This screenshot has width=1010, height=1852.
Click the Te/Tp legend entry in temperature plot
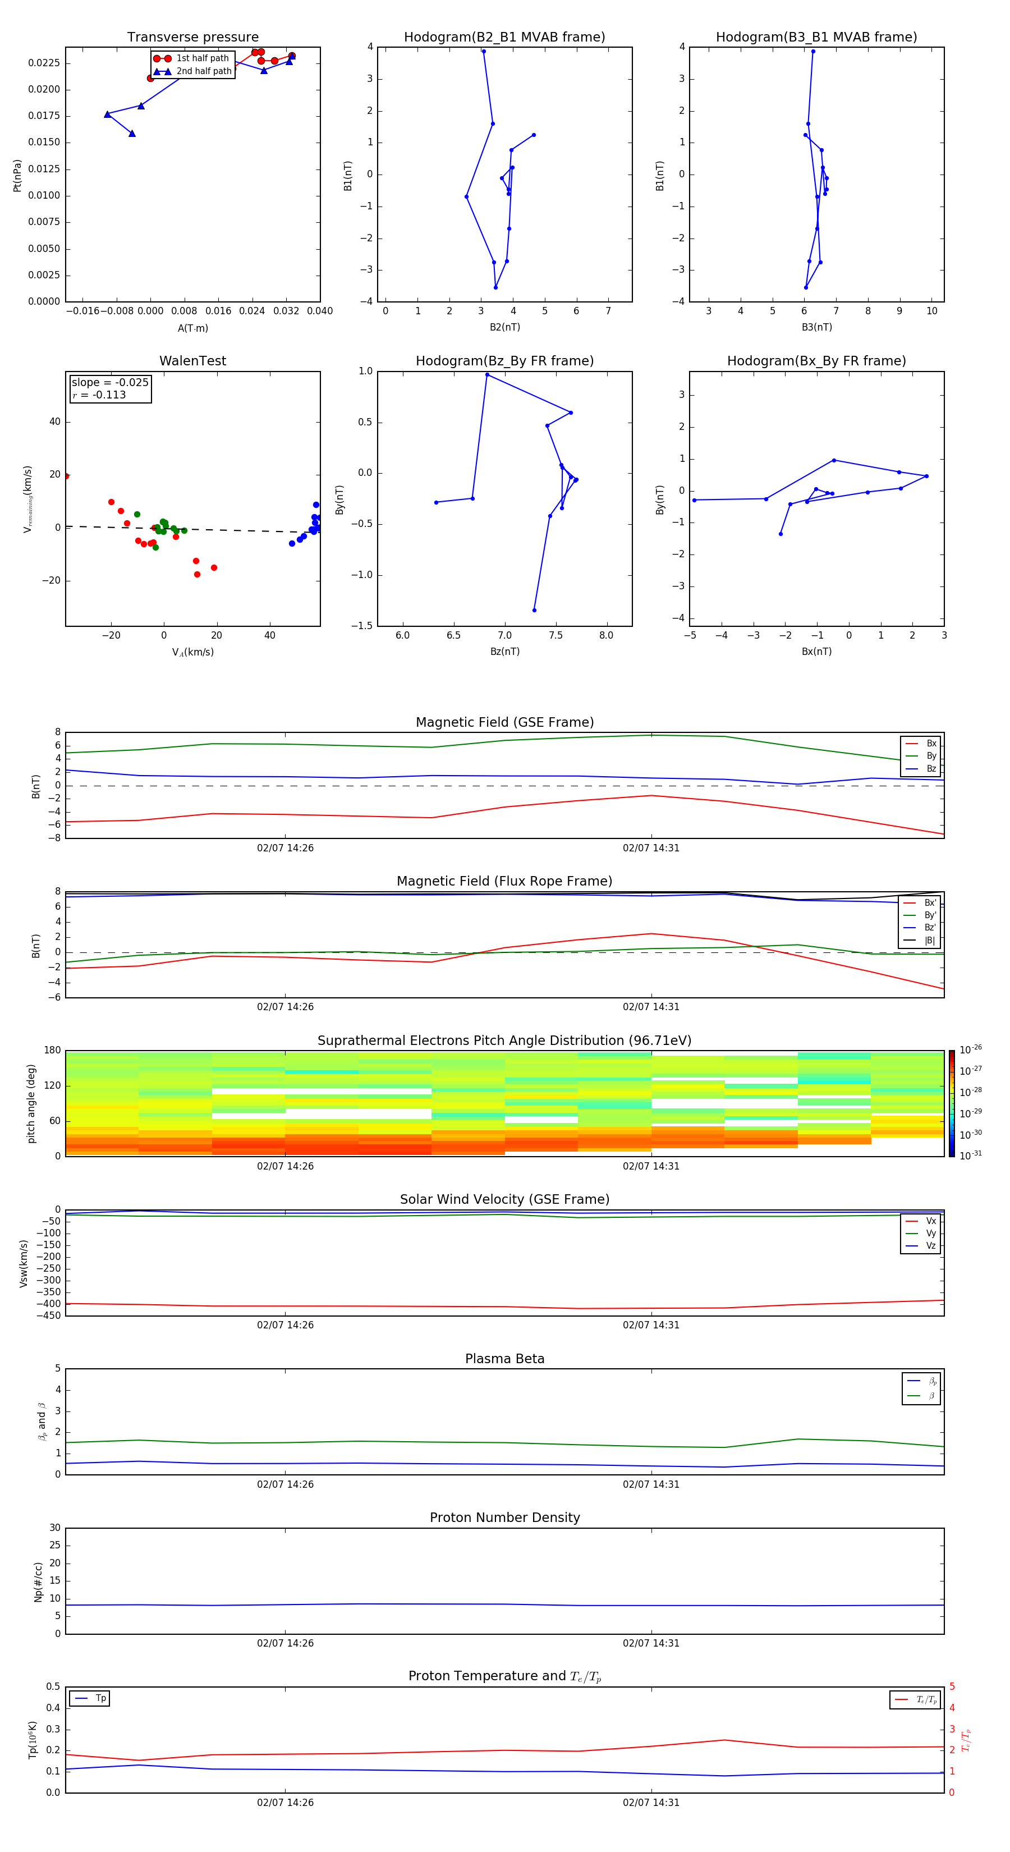tap(915, 1700)
